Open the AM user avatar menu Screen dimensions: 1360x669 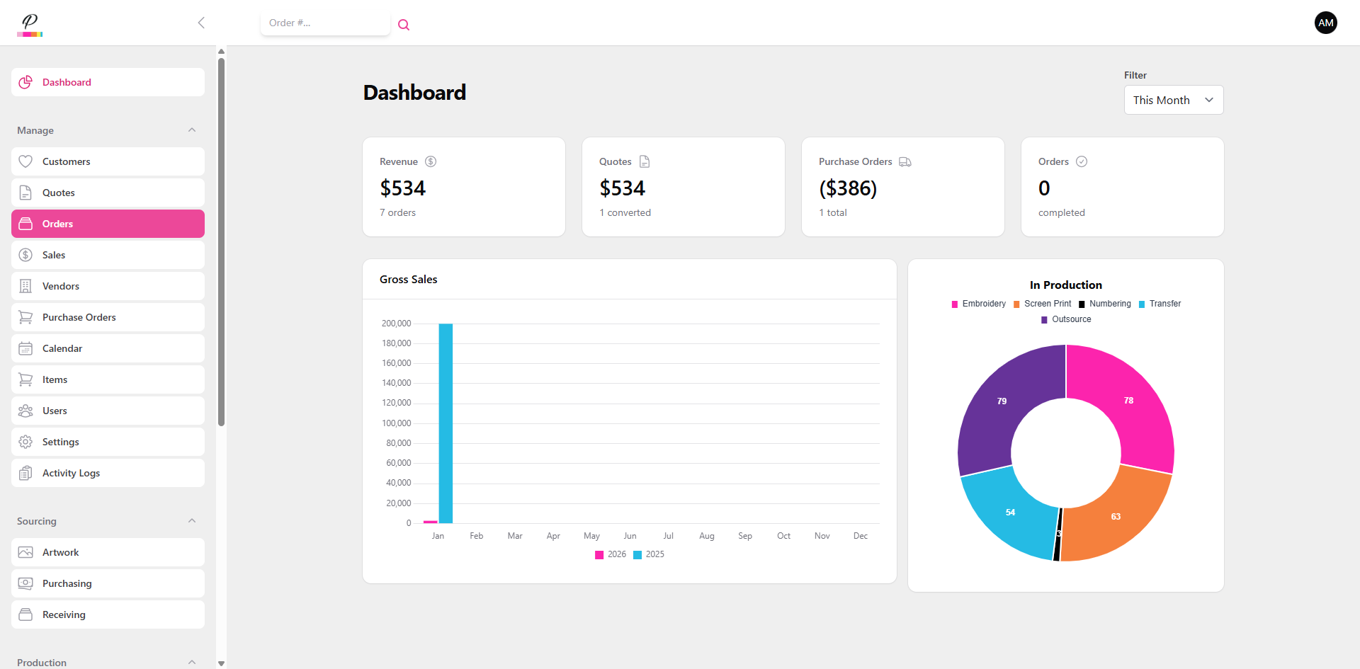pos(1325,23)
